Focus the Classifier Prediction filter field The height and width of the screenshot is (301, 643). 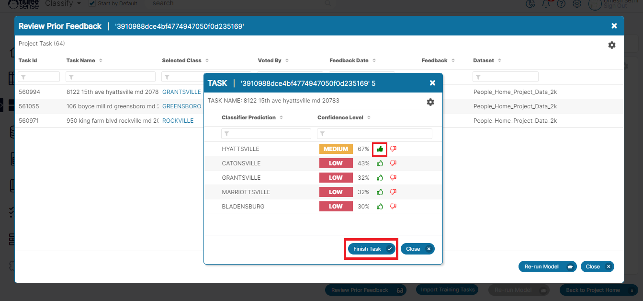pyautogui.click(x=267, y=134)
